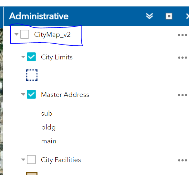
Task: Collapse the CityMap_v2 group arrow
Action: (x=16, y=34)
